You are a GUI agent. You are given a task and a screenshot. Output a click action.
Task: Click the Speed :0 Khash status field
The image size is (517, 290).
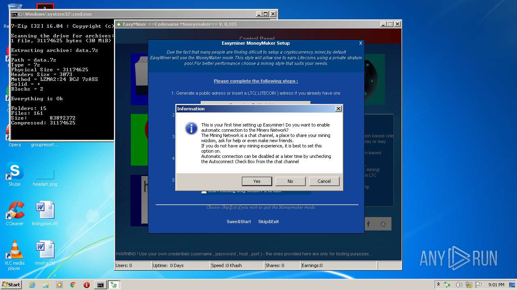pos(237,265)
